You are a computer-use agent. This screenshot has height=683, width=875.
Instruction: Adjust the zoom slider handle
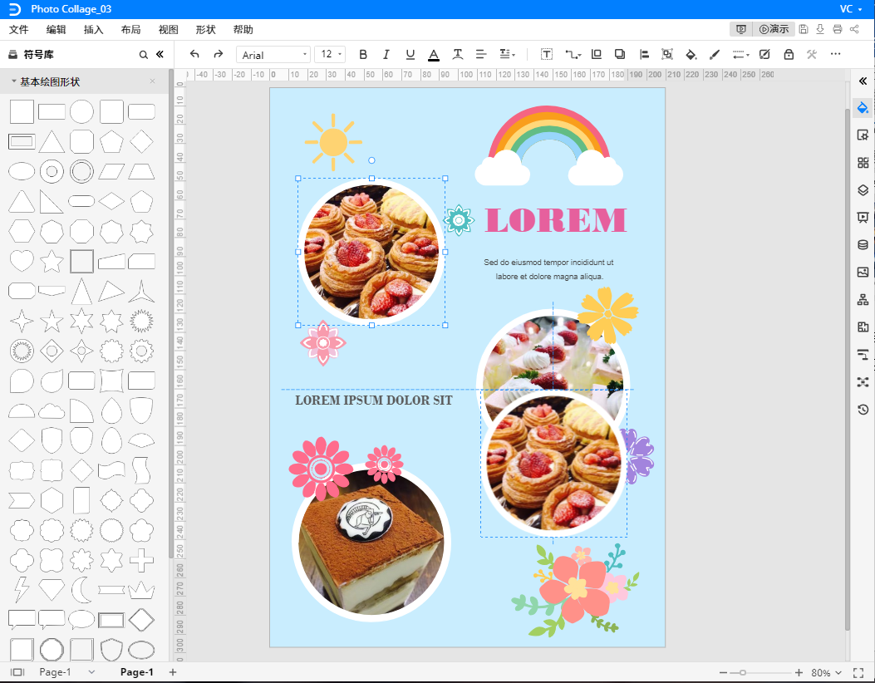pos(743,672)
